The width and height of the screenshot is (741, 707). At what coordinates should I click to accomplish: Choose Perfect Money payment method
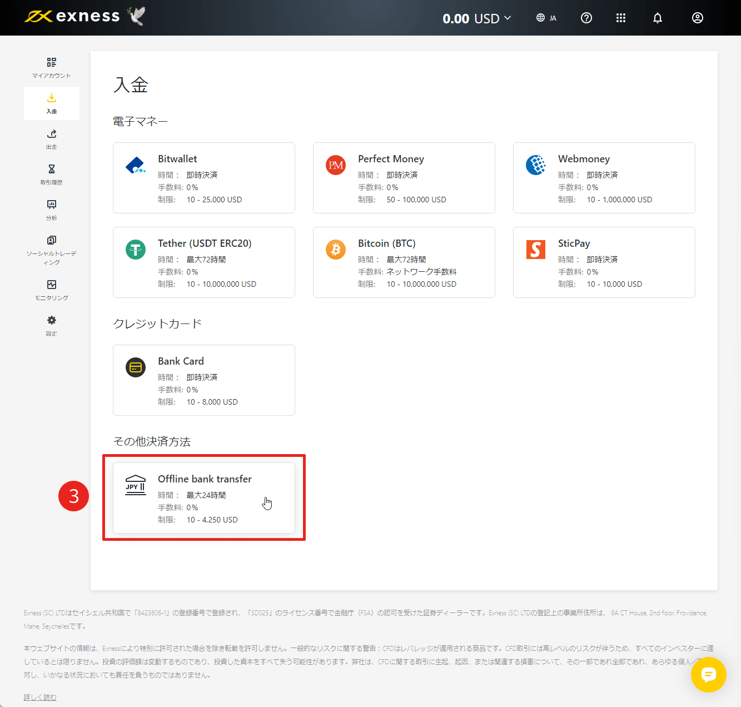[404, 178]
